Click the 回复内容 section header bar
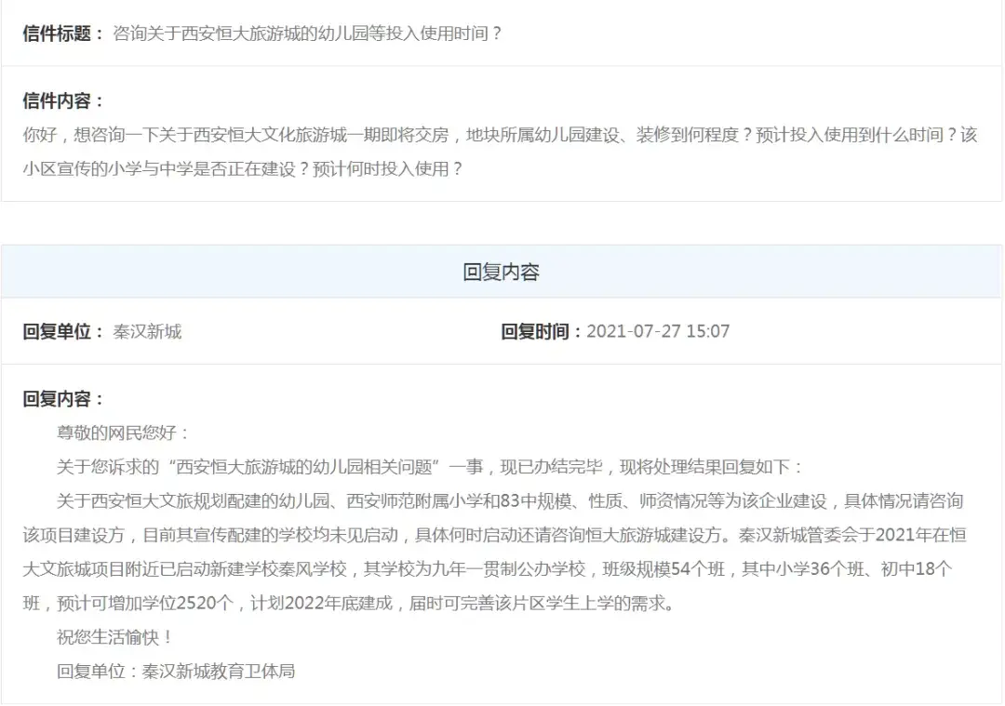Image resolution: width=1005 pixels, height=706 pixels. tap(502, 272)
